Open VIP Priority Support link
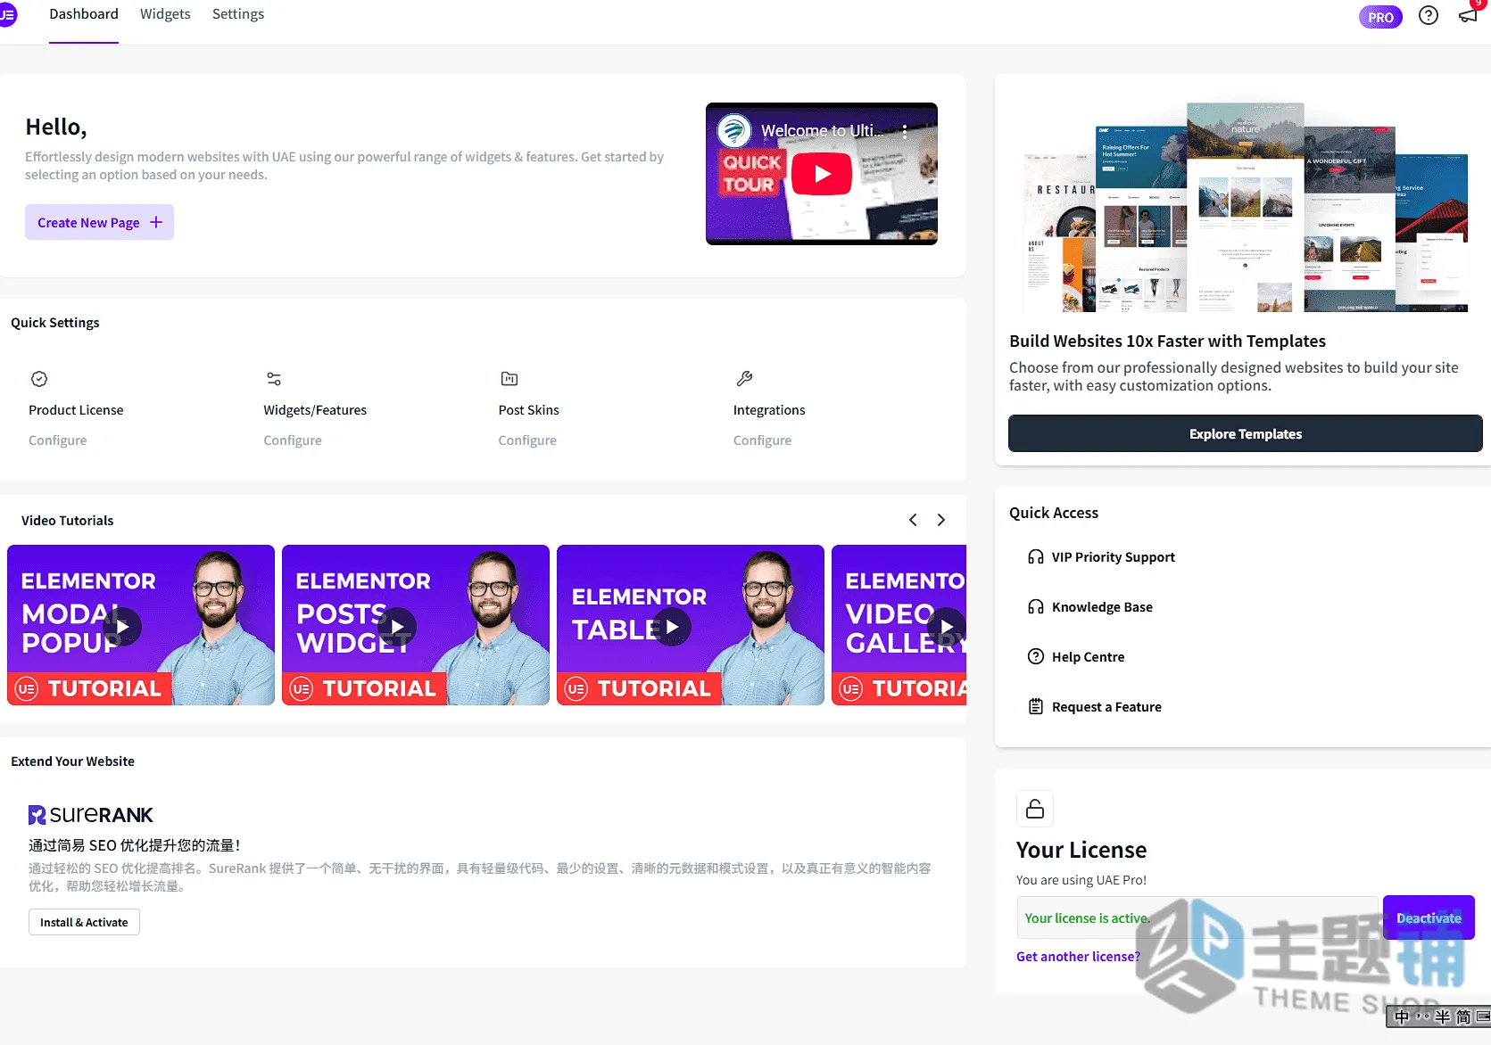 pyautogui.click(x=1114, y=557)
